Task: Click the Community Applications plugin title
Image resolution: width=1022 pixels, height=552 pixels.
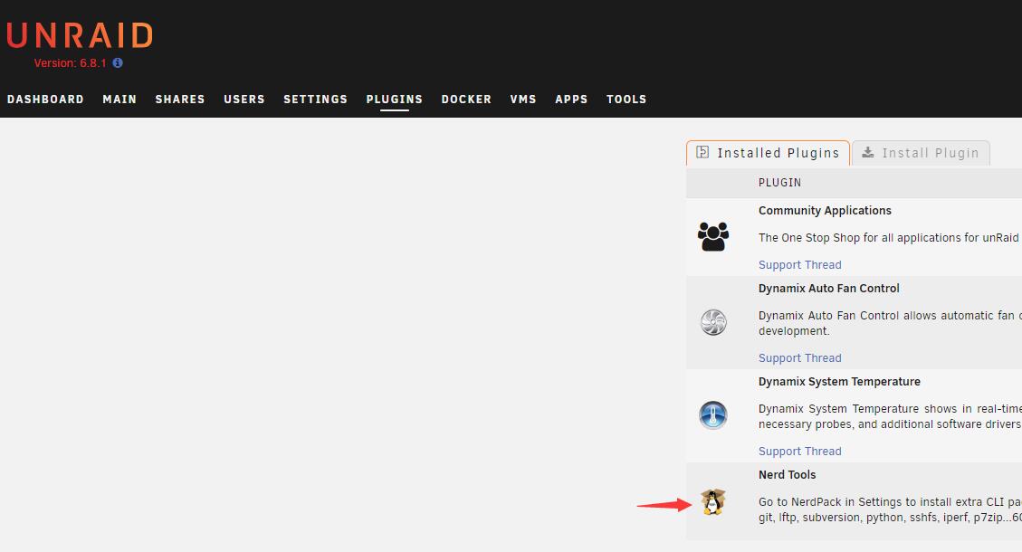Action: coord(825,211)
